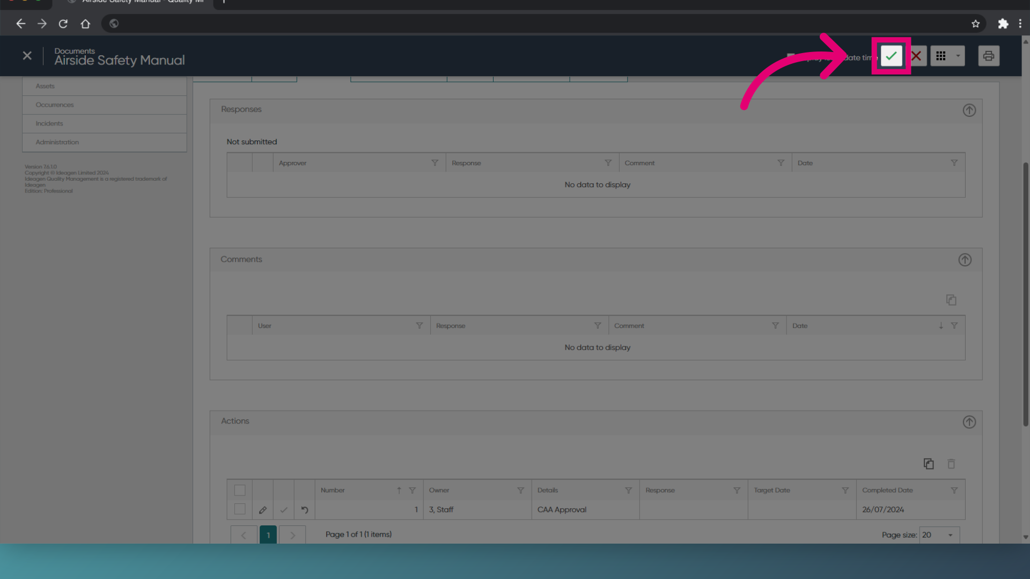The image size is (1030, 579).
Task: Open Administration sidebar item
Action: click(x=105, y=143)
